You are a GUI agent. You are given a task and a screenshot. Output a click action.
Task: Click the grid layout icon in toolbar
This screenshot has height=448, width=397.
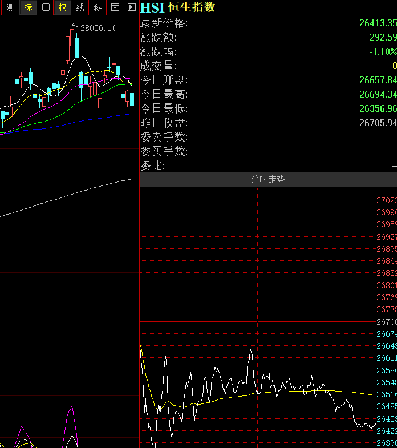pos(46,7)
